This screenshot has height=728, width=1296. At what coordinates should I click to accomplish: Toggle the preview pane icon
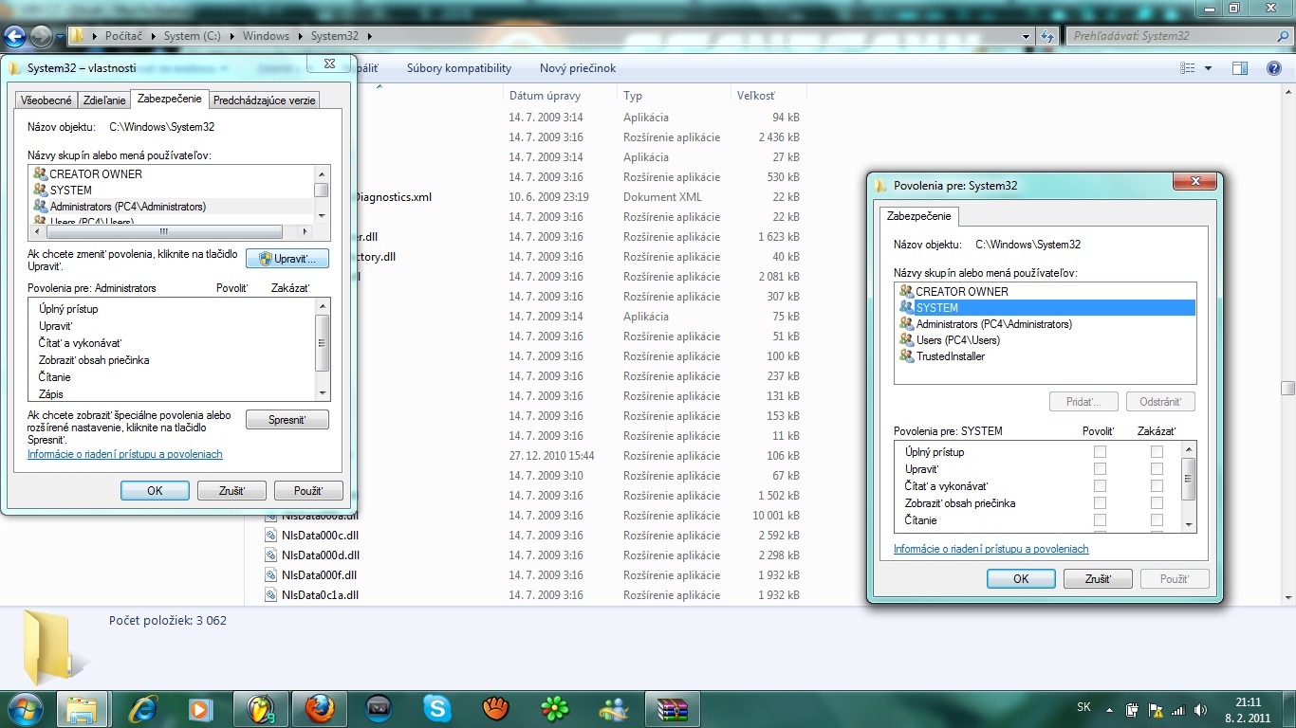[1239, 68]
